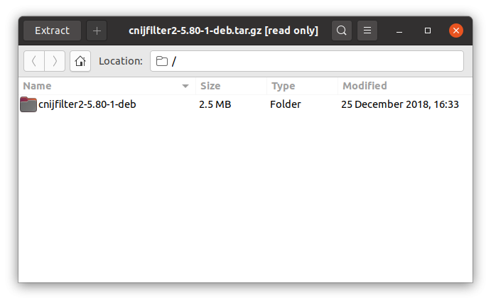Open the search magnifier icon
This screenshot has height=303, width=491.
342,31
